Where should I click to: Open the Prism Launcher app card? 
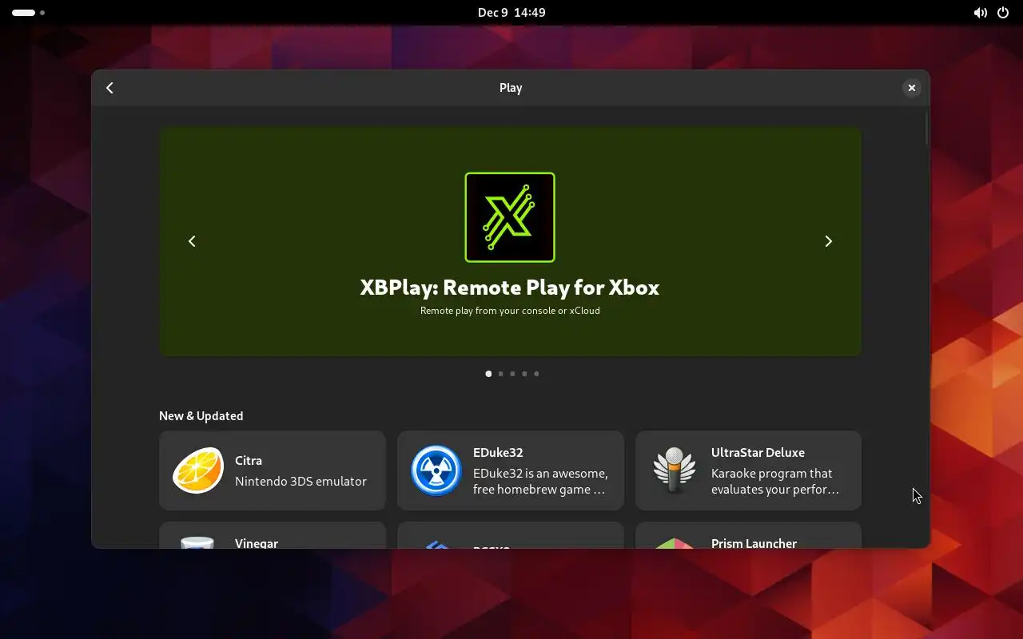(748, 535)
